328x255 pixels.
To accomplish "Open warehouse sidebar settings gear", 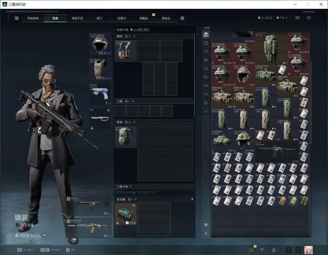I will 206,112.
